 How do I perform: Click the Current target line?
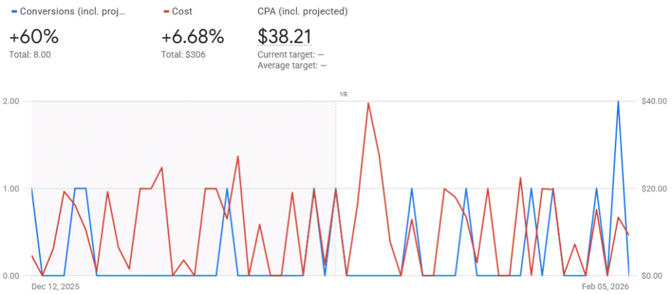pos(292,54)
